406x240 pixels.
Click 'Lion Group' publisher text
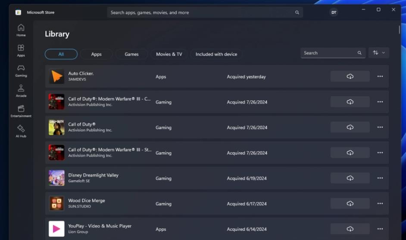click(x=78, y=232)
